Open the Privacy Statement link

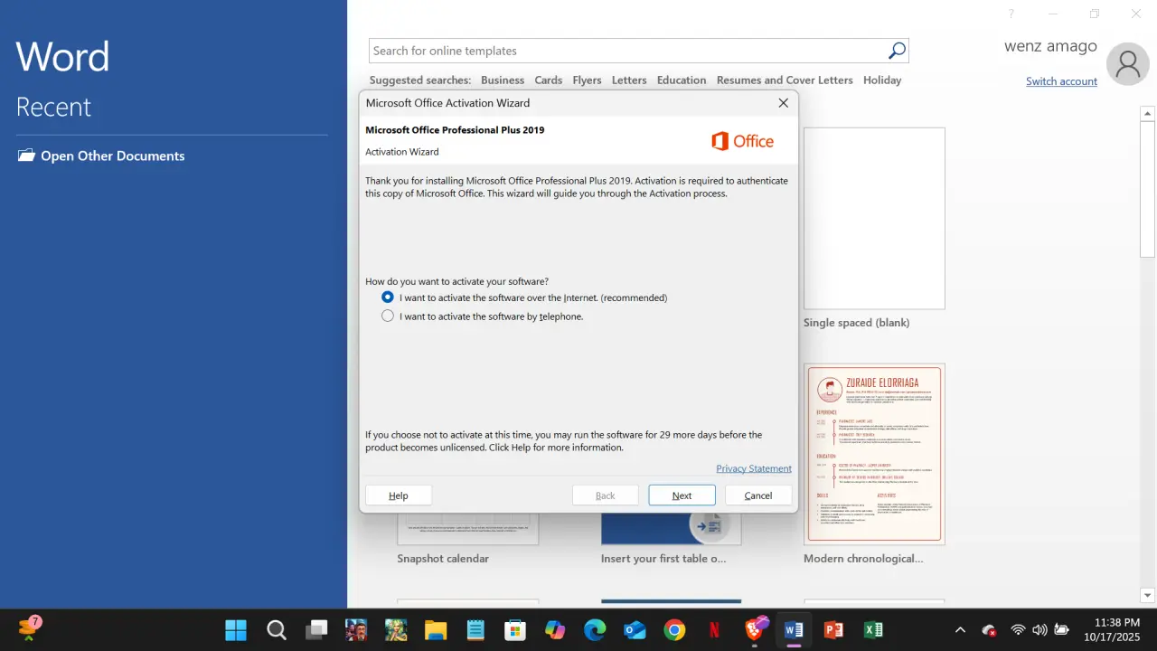coord(754,468)
